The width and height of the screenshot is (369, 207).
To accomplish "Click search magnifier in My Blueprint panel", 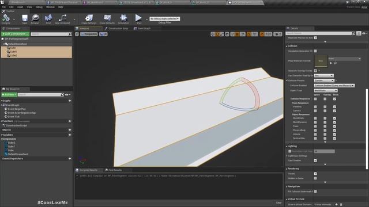I will pos(62,94).
